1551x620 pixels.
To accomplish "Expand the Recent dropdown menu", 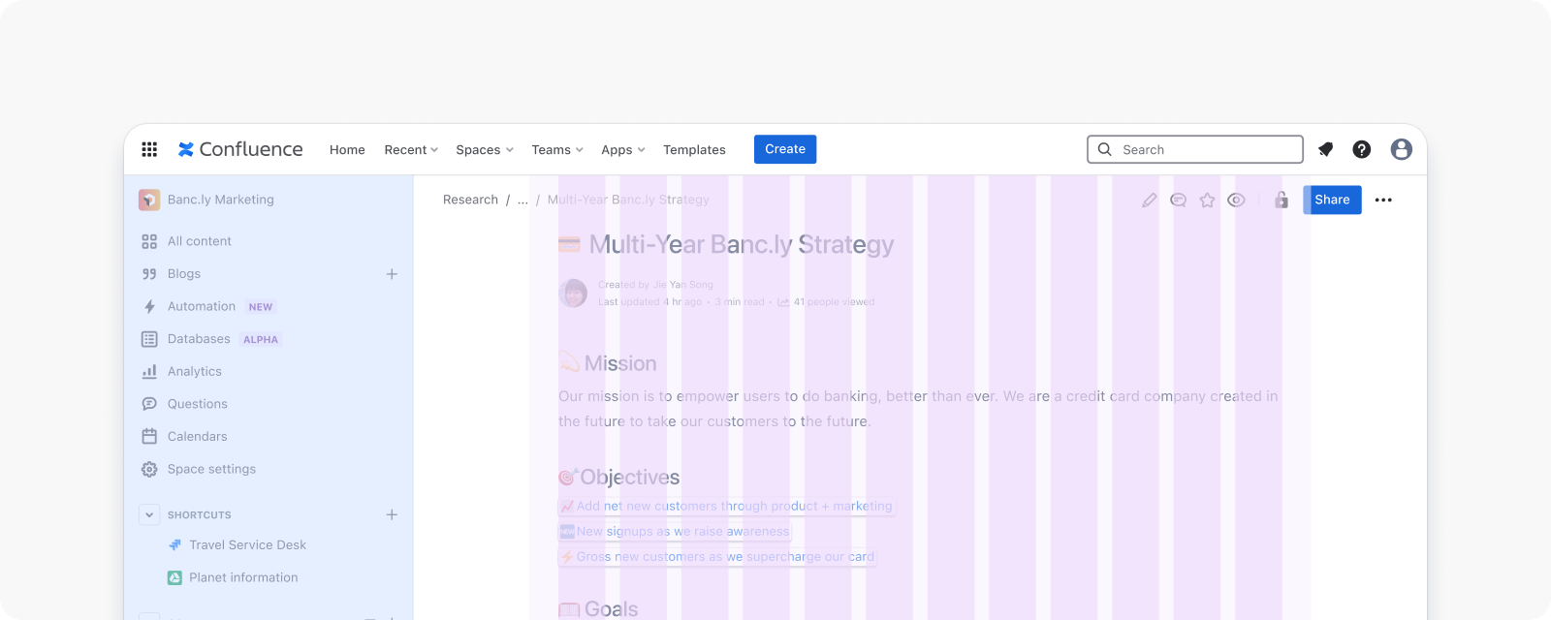I will pos(411,150).
